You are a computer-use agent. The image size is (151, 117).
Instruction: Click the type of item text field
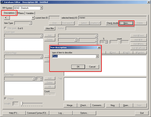73,56
